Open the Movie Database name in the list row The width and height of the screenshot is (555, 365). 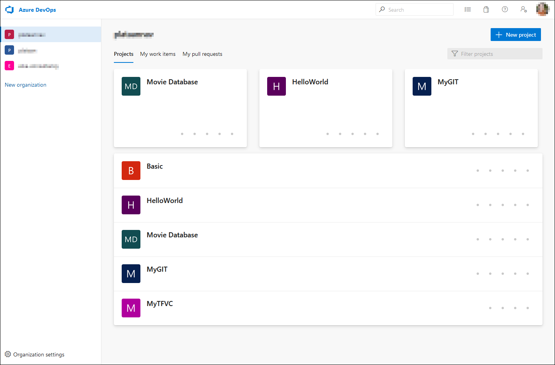(172, 235)
